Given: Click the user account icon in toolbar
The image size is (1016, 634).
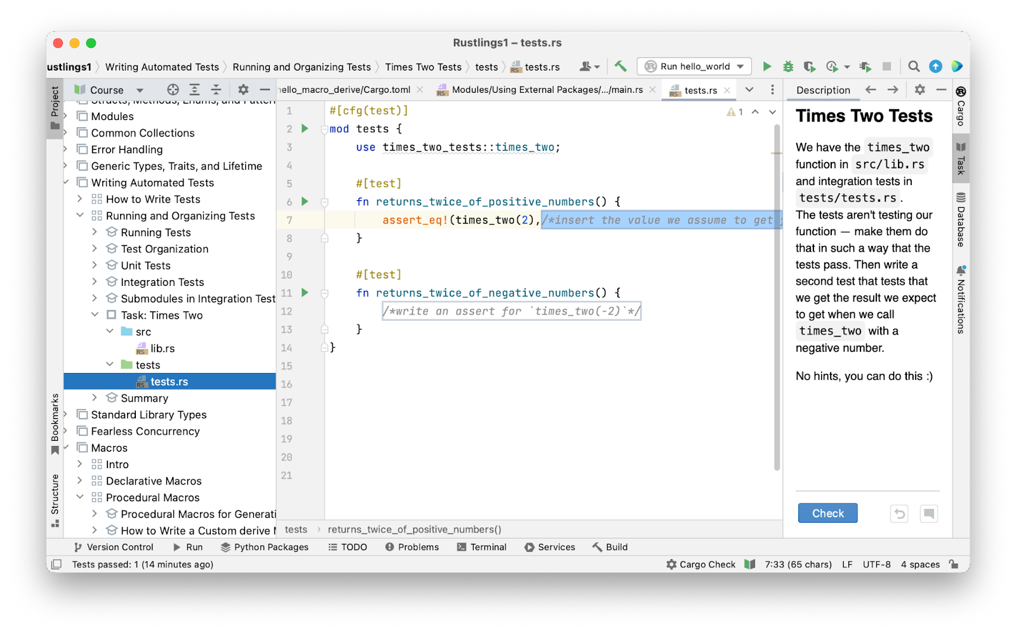Looking at the screenshot, I should coord(589,66).
